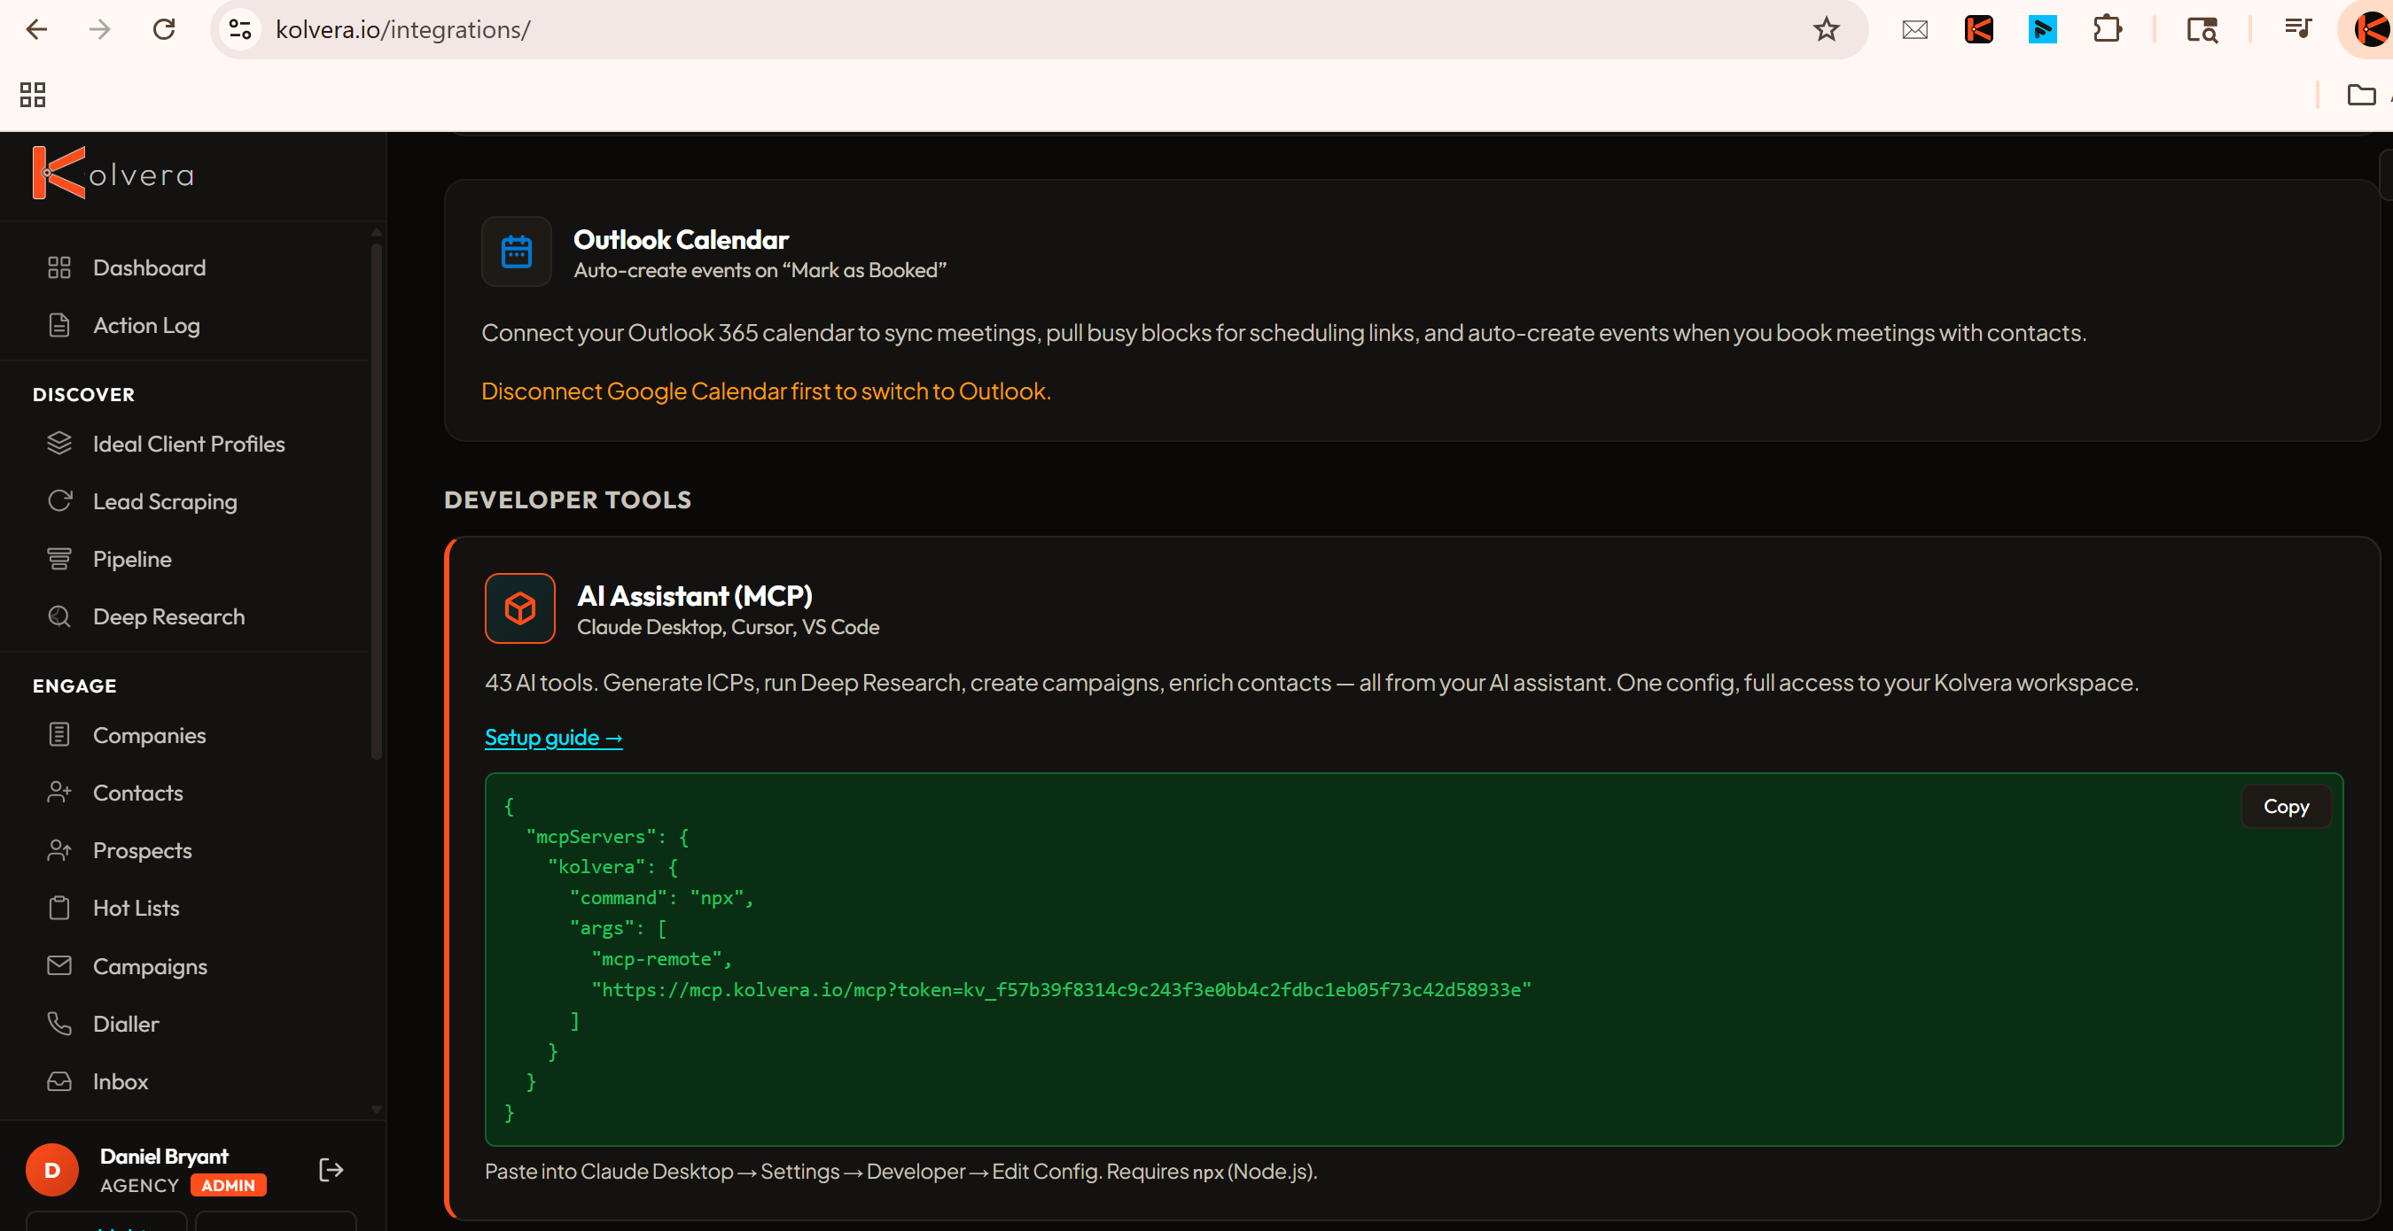Click the "Disconnect Google Calendar first" warning text

click(766, 391)
